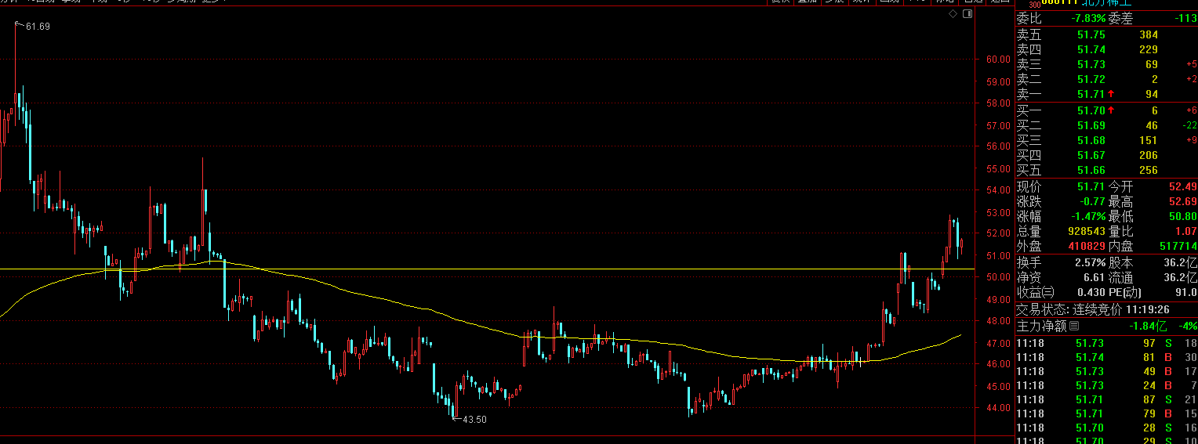The height and width of the screenshot is (444, 1198).
Task: Click the 61.69 high price label
Action: pyautogui.click(x=38, y=27)
